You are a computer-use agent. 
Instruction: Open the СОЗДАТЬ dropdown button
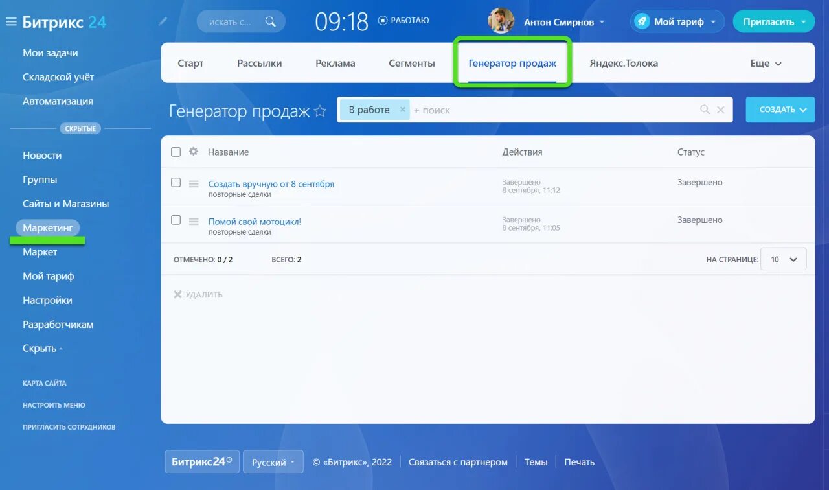point(780,110)
